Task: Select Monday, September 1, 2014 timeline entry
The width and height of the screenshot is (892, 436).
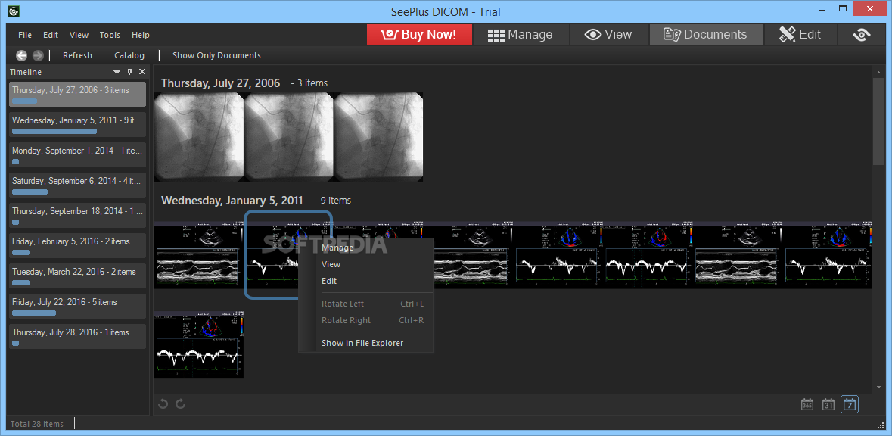Action: 77,154
